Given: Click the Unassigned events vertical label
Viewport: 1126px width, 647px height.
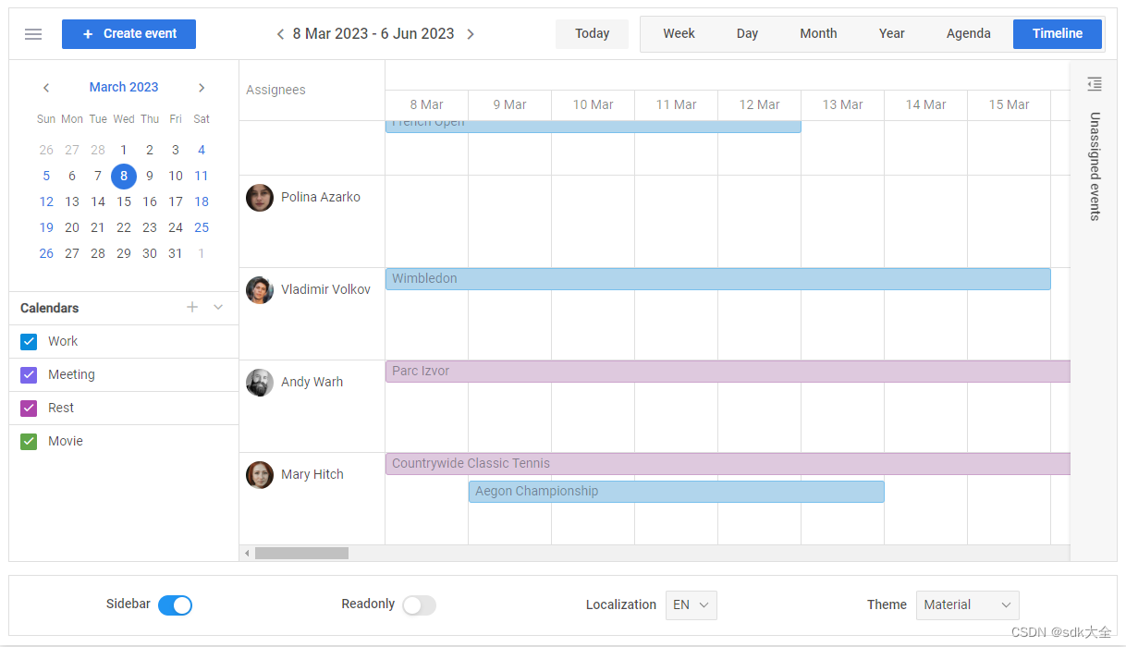Looking at the screenshot, I should click(x=1095, y=166).
